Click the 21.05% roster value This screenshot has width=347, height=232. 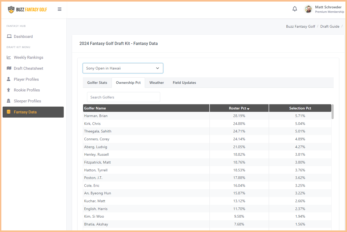pyautogui.click(x=239, y=147)
